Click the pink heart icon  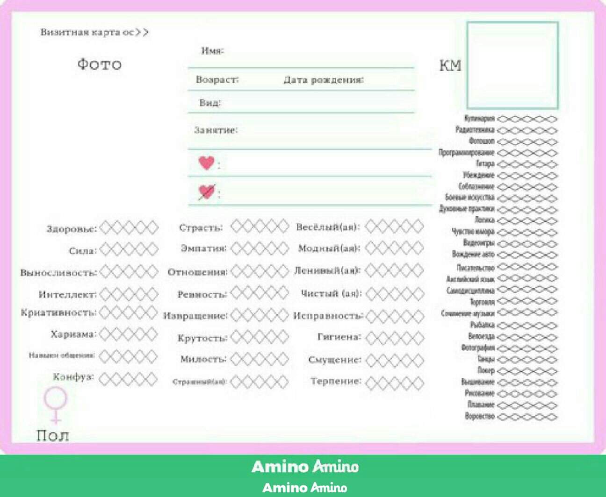[206, 163]
